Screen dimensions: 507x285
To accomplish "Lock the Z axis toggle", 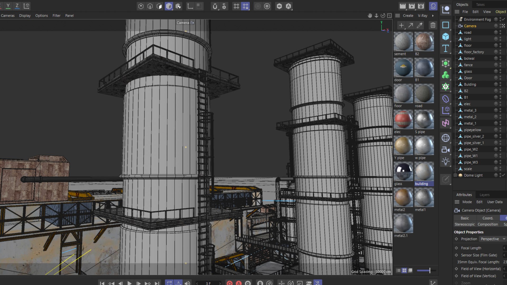I will pos(17,6).
